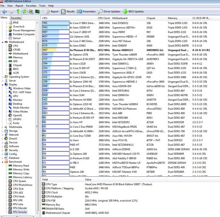Screen dimensions: 220x217
Task: Sort by the Memory column header
Action: [x=179, y=18]
